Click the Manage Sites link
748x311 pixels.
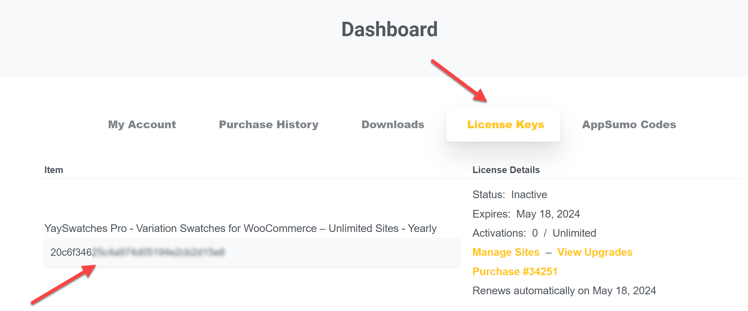506,252
